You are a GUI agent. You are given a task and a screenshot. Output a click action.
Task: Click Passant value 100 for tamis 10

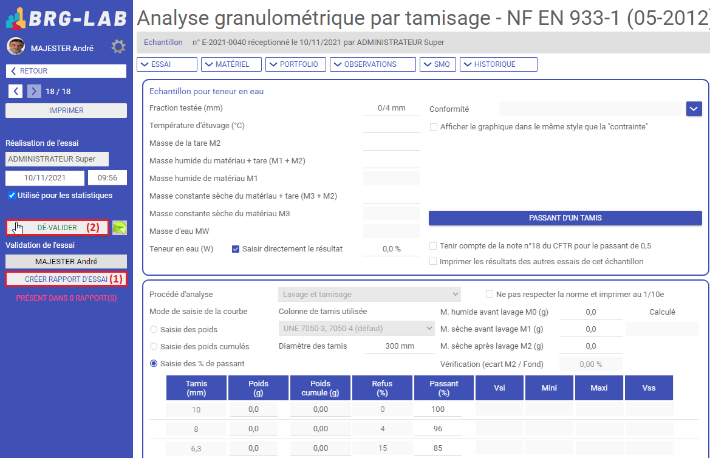[x=438, y=409]
